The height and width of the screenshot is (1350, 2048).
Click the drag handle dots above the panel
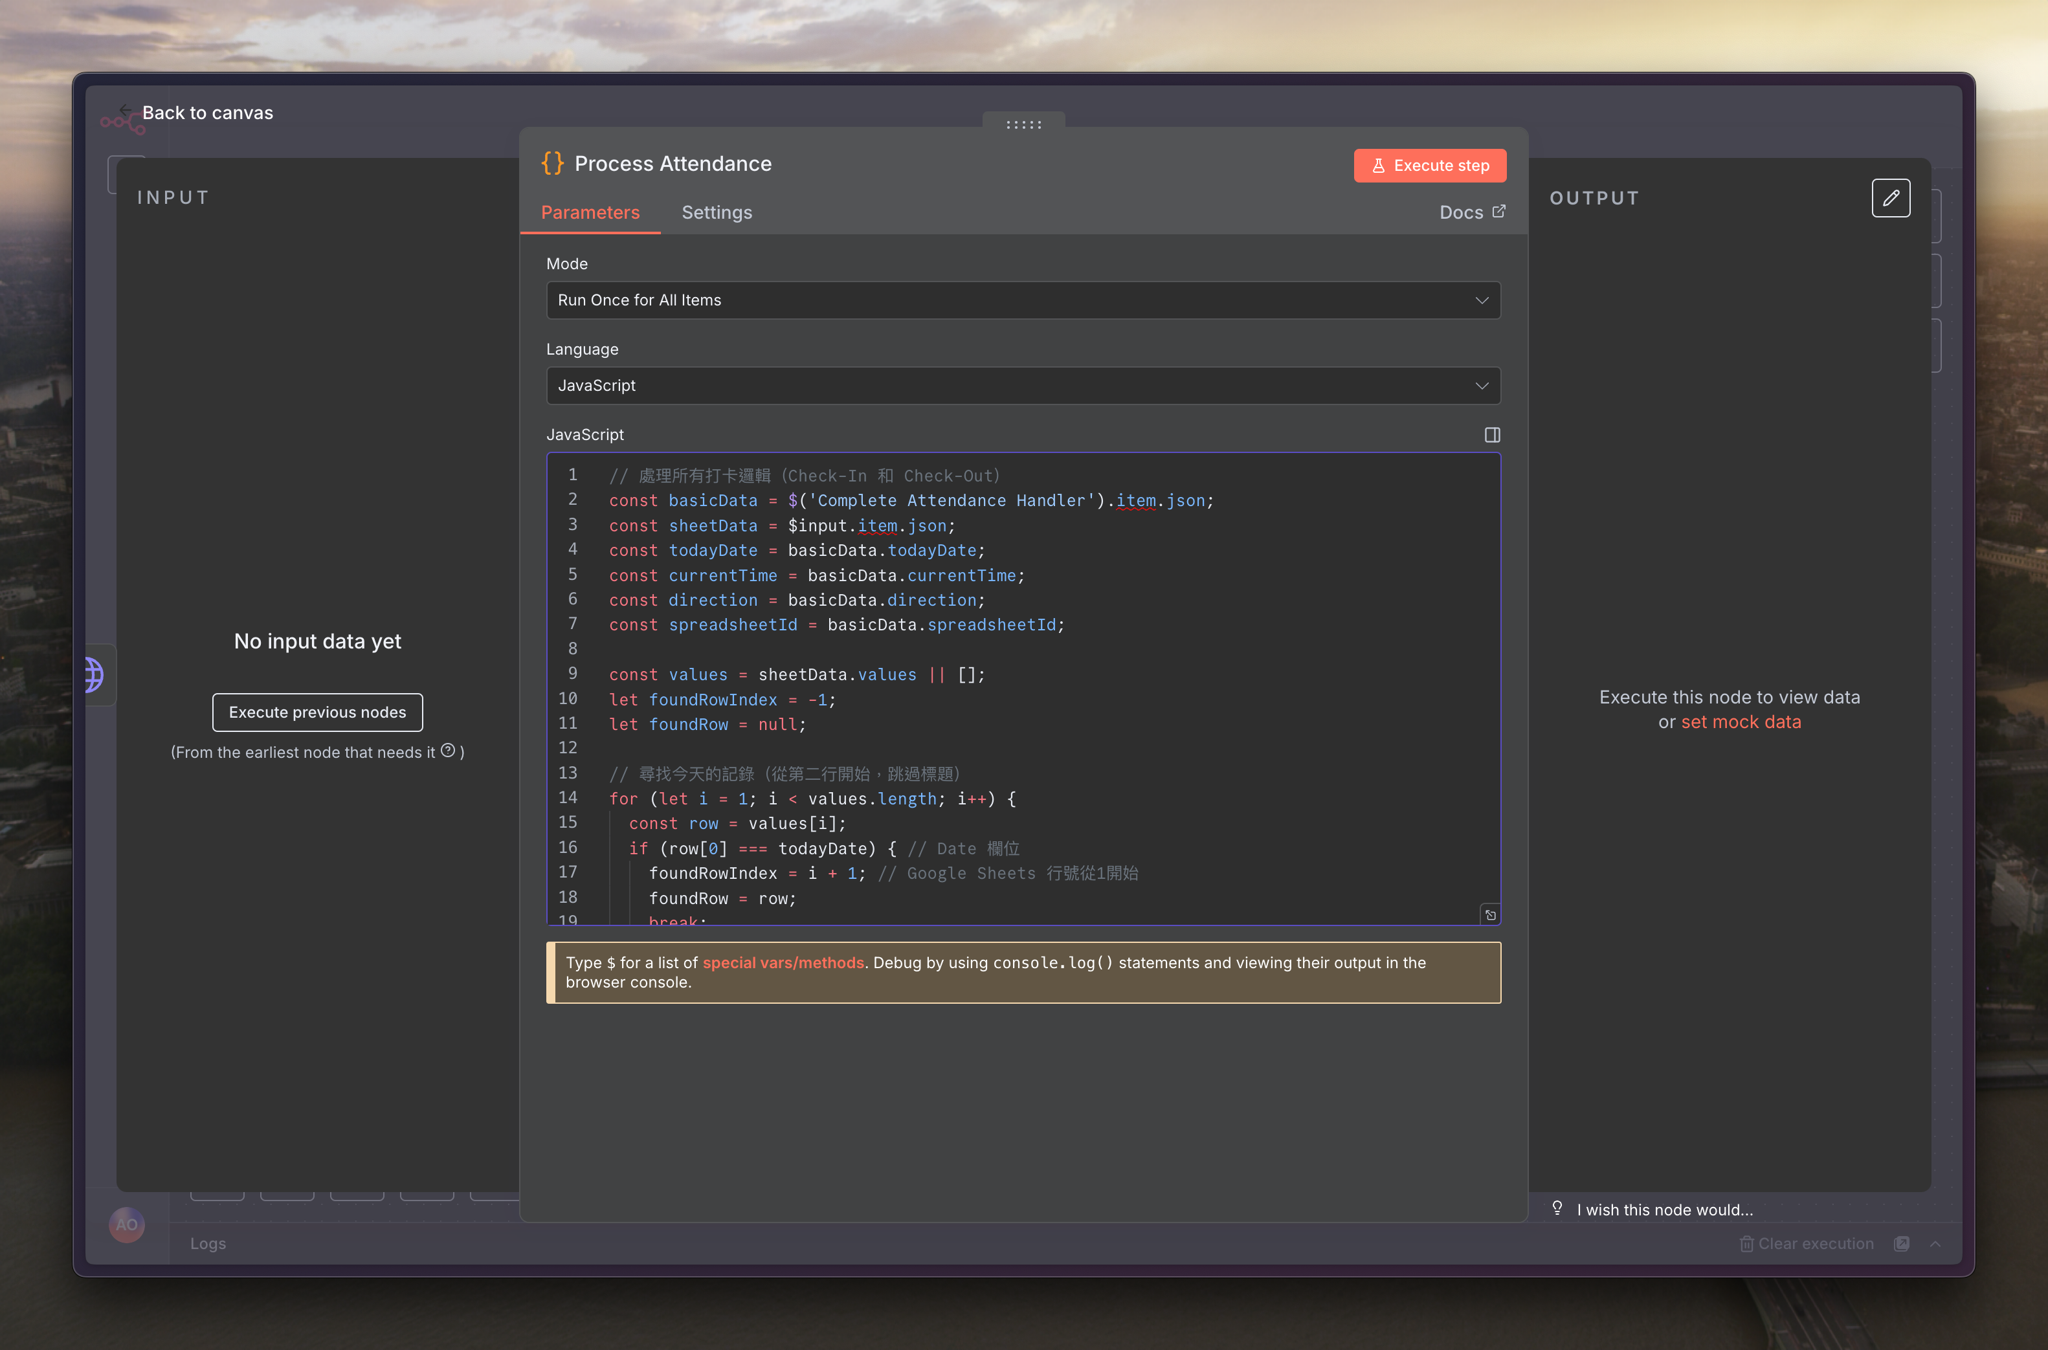1023,125
